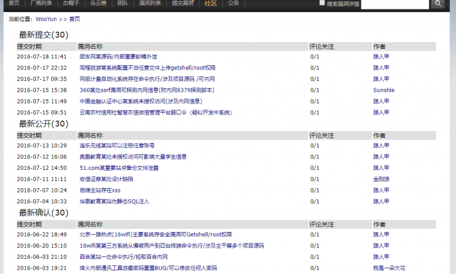Open 51.com某重要站点备份文件泄露 link
Image resolution: width=456 pixels, height=274 pixels.
click(119, 168)
